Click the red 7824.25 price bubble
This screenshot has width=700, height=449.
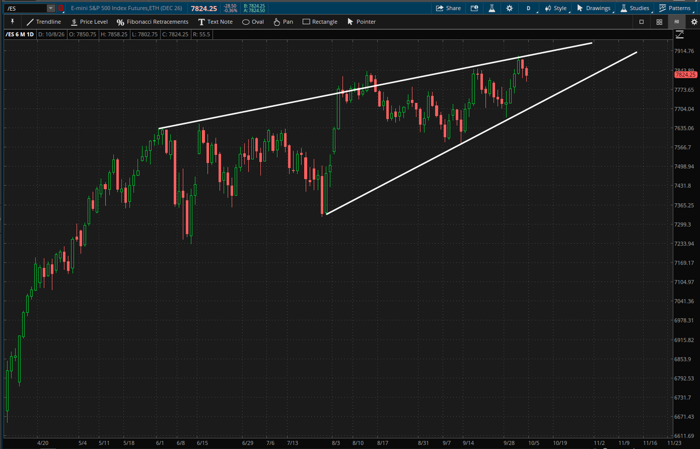click(x=685, y=75)
